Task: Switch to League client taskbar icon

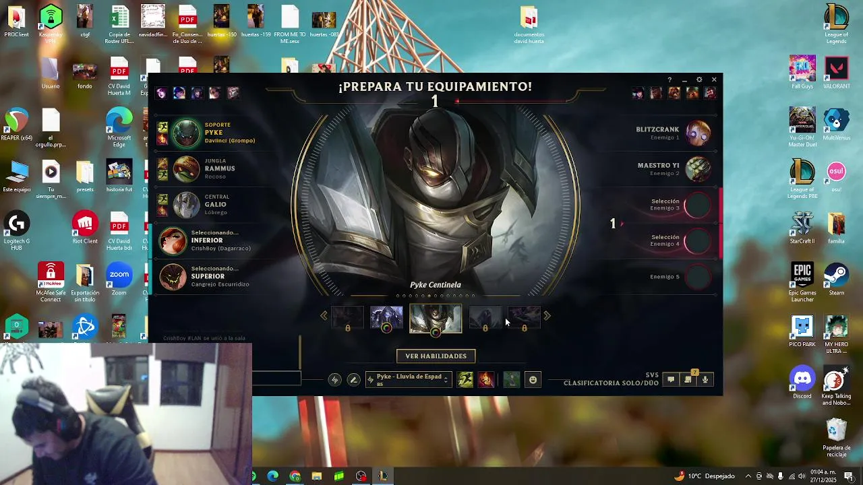Action: [383, 476]
